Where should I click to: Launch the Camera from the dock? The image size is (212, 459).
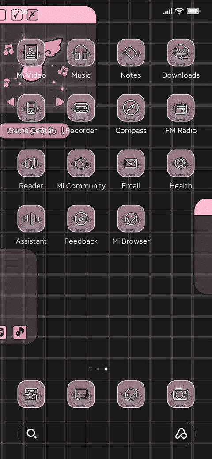(x=181, y=394)
